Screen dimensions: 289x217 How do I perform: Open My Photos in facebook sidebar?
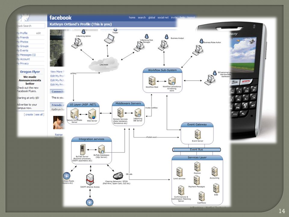22,42
